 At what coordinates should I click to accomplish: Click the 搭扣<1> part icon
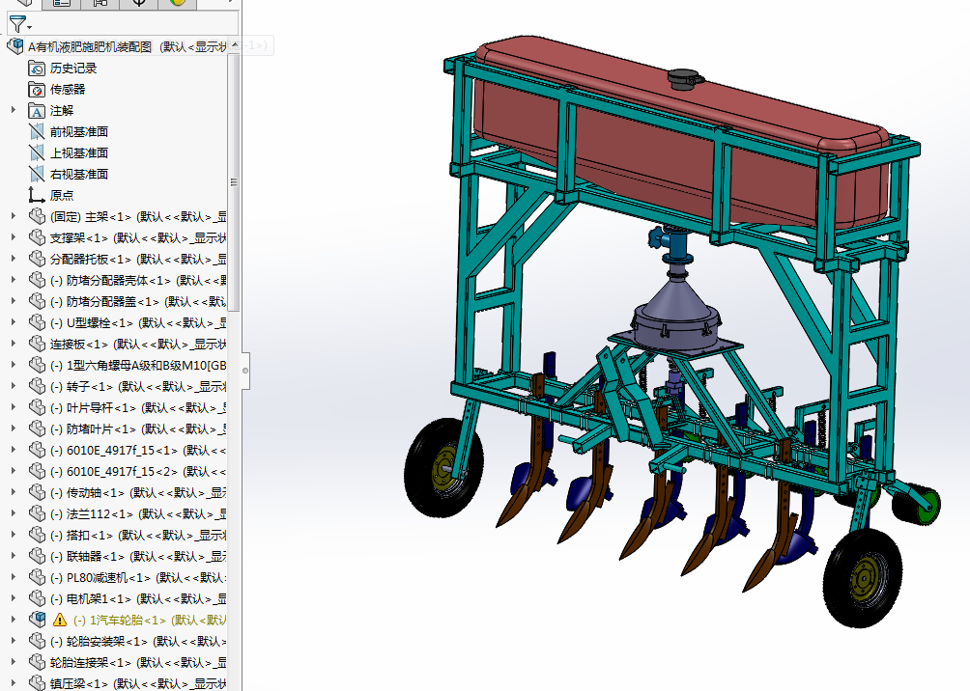coord(37,535)
